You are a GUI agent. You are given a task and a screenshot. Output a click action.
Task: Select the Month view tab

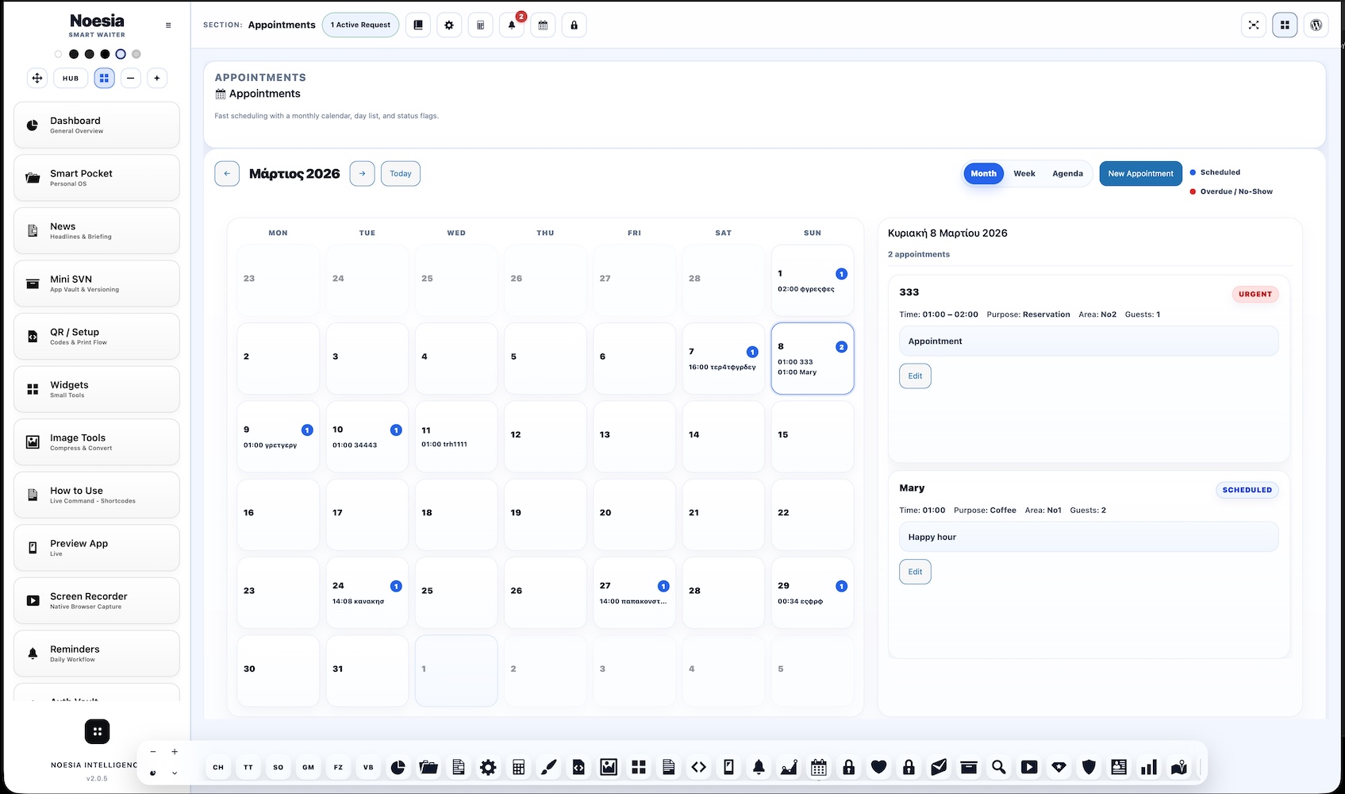pyautogui.click(x=983, y=174)
